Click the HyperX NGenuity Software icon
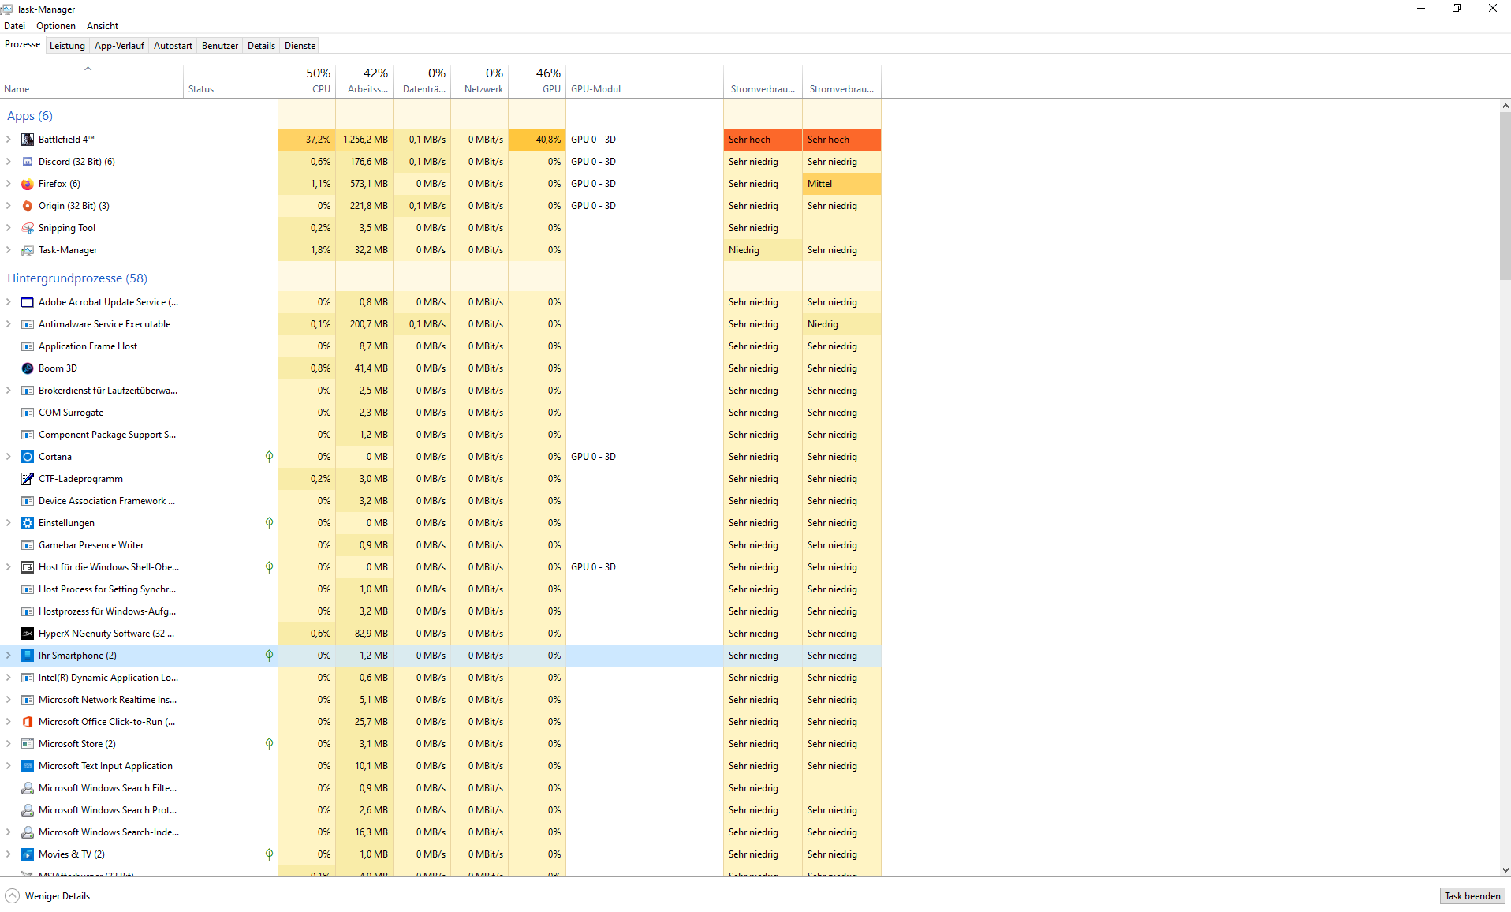Screen dimensions: 1511x912 click(x=28, y=634)
